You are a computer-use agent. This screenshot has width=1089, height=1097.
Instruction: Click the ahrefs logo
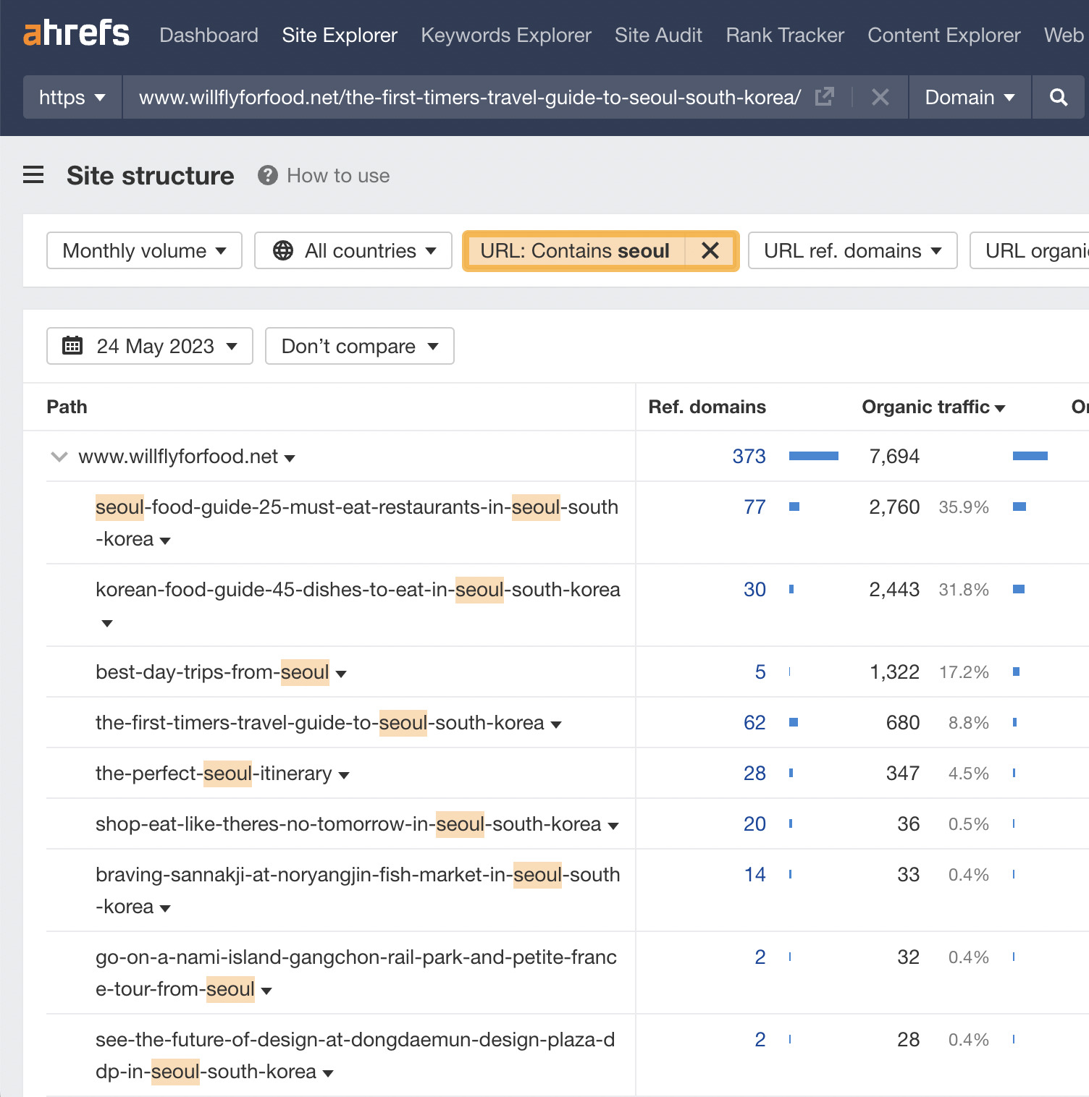tap(76, 33)
